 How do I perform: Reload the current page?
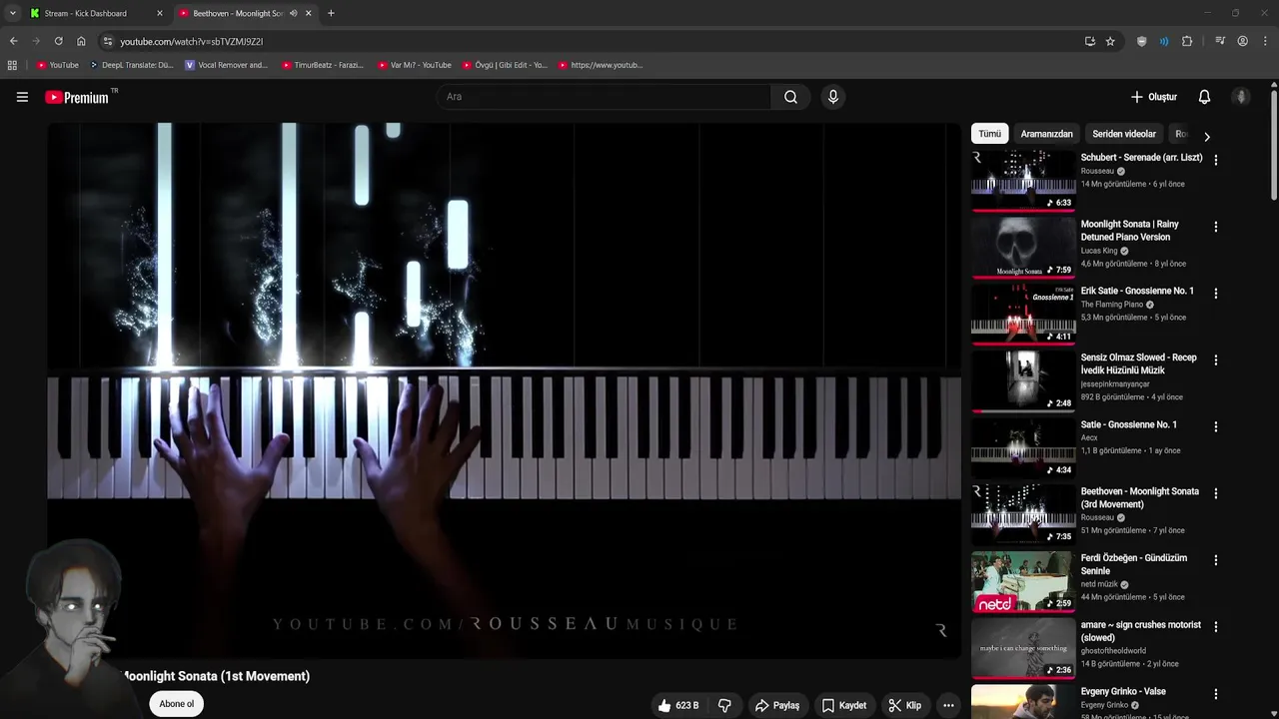[x=58, y=41]
